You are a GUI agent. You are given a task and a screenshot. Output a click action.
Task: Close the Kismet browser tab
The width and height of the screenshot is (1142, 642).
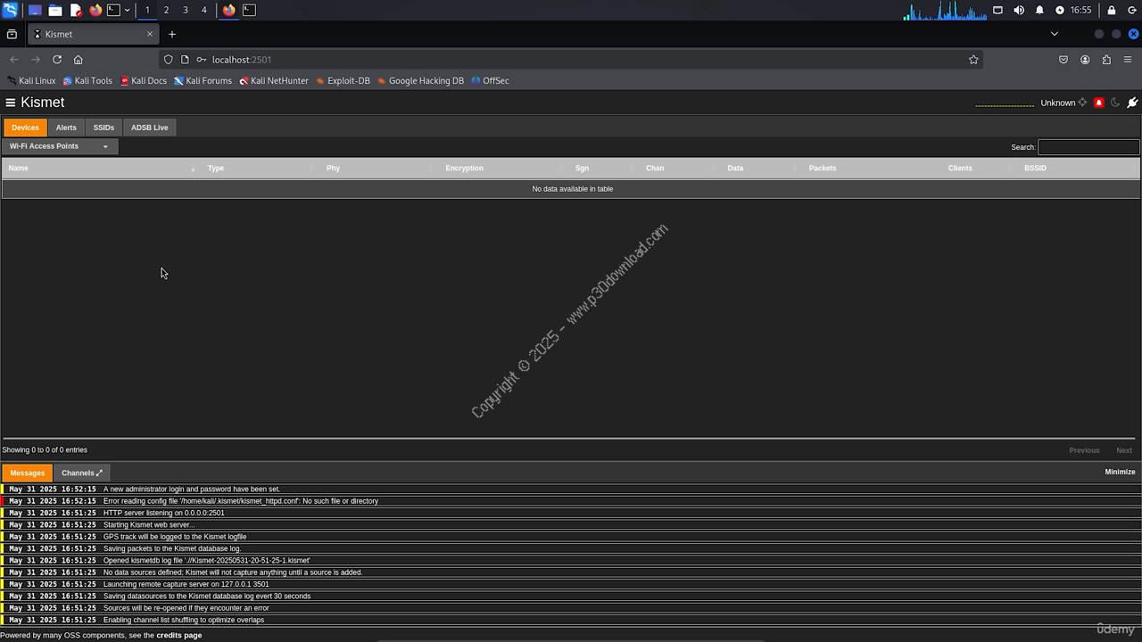(x=149, y=35)
